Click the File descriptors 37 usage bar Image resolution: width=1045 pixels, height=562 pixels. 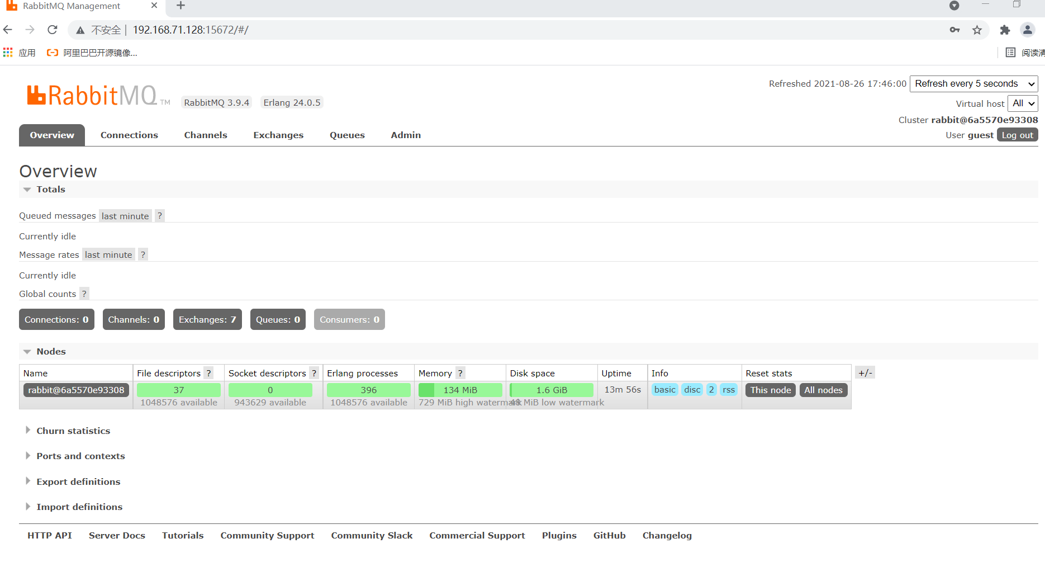[179, 390]
